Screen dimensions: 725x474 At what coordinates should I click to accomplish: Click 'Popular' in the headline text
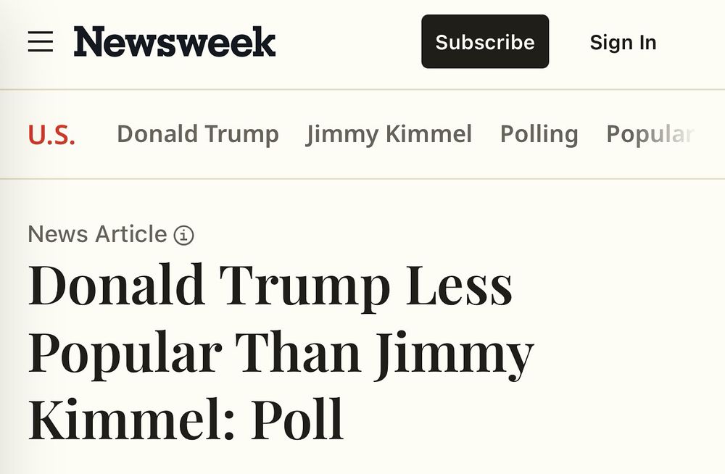(125, 353)
